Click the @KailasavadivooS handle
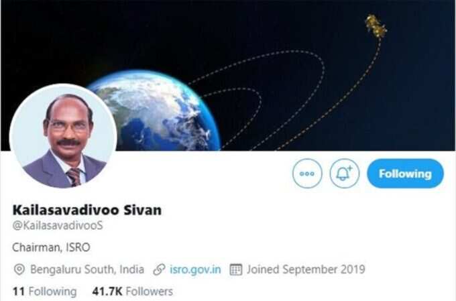Screen dimensions: 456x301 click(x=58, y=225)
